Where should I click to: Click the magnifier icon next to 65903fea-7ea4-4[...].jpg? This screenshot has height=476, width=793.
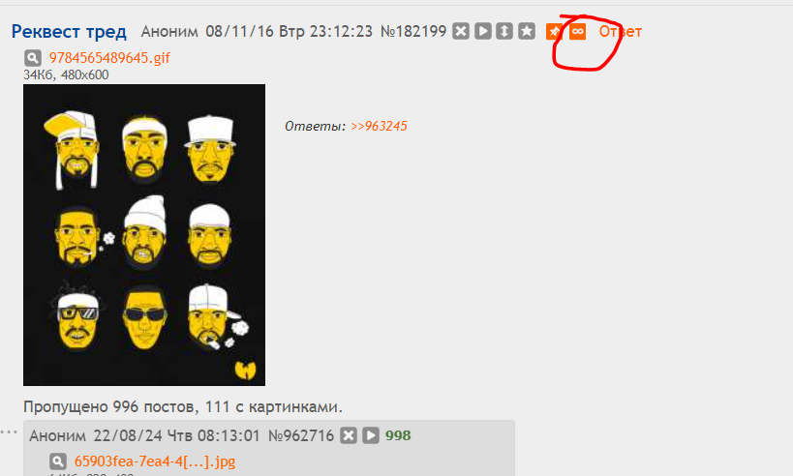pyautogui.click(x=58, y=461)
